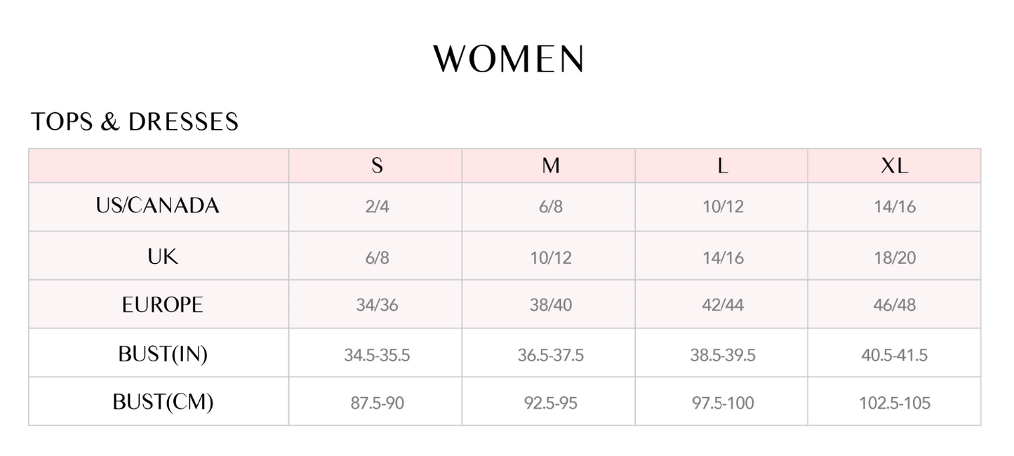Click the Europe 46/48 cell
The width and height of the screenshot is (1014, 456).
895,306
